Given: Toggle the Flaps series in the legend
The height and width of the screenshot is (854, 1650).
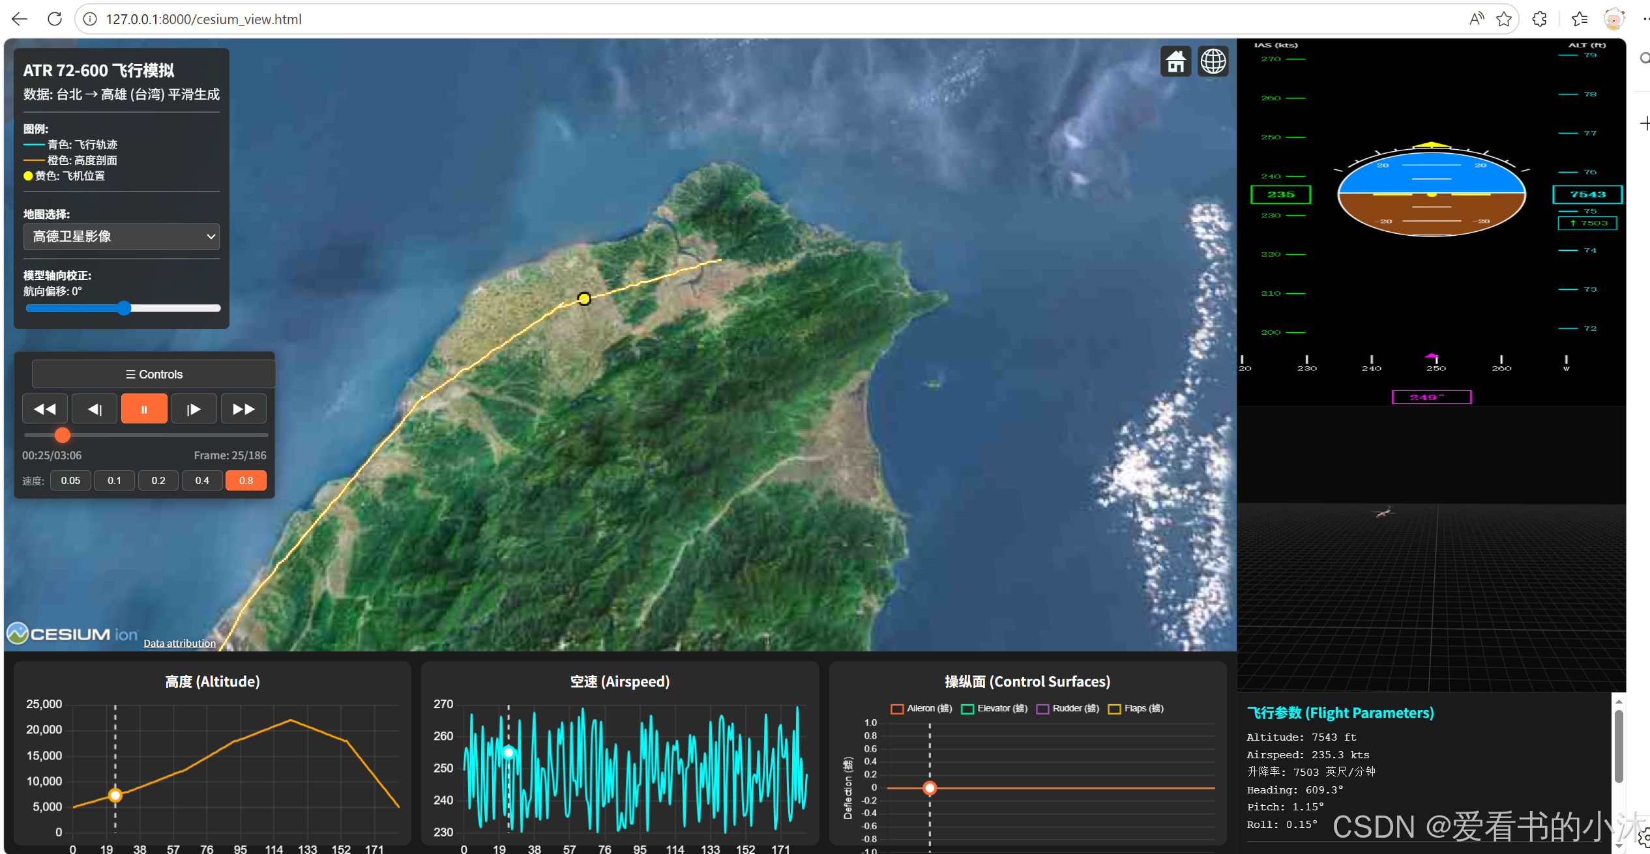Looking at the screenshot, I should [x=1136, y=709].
